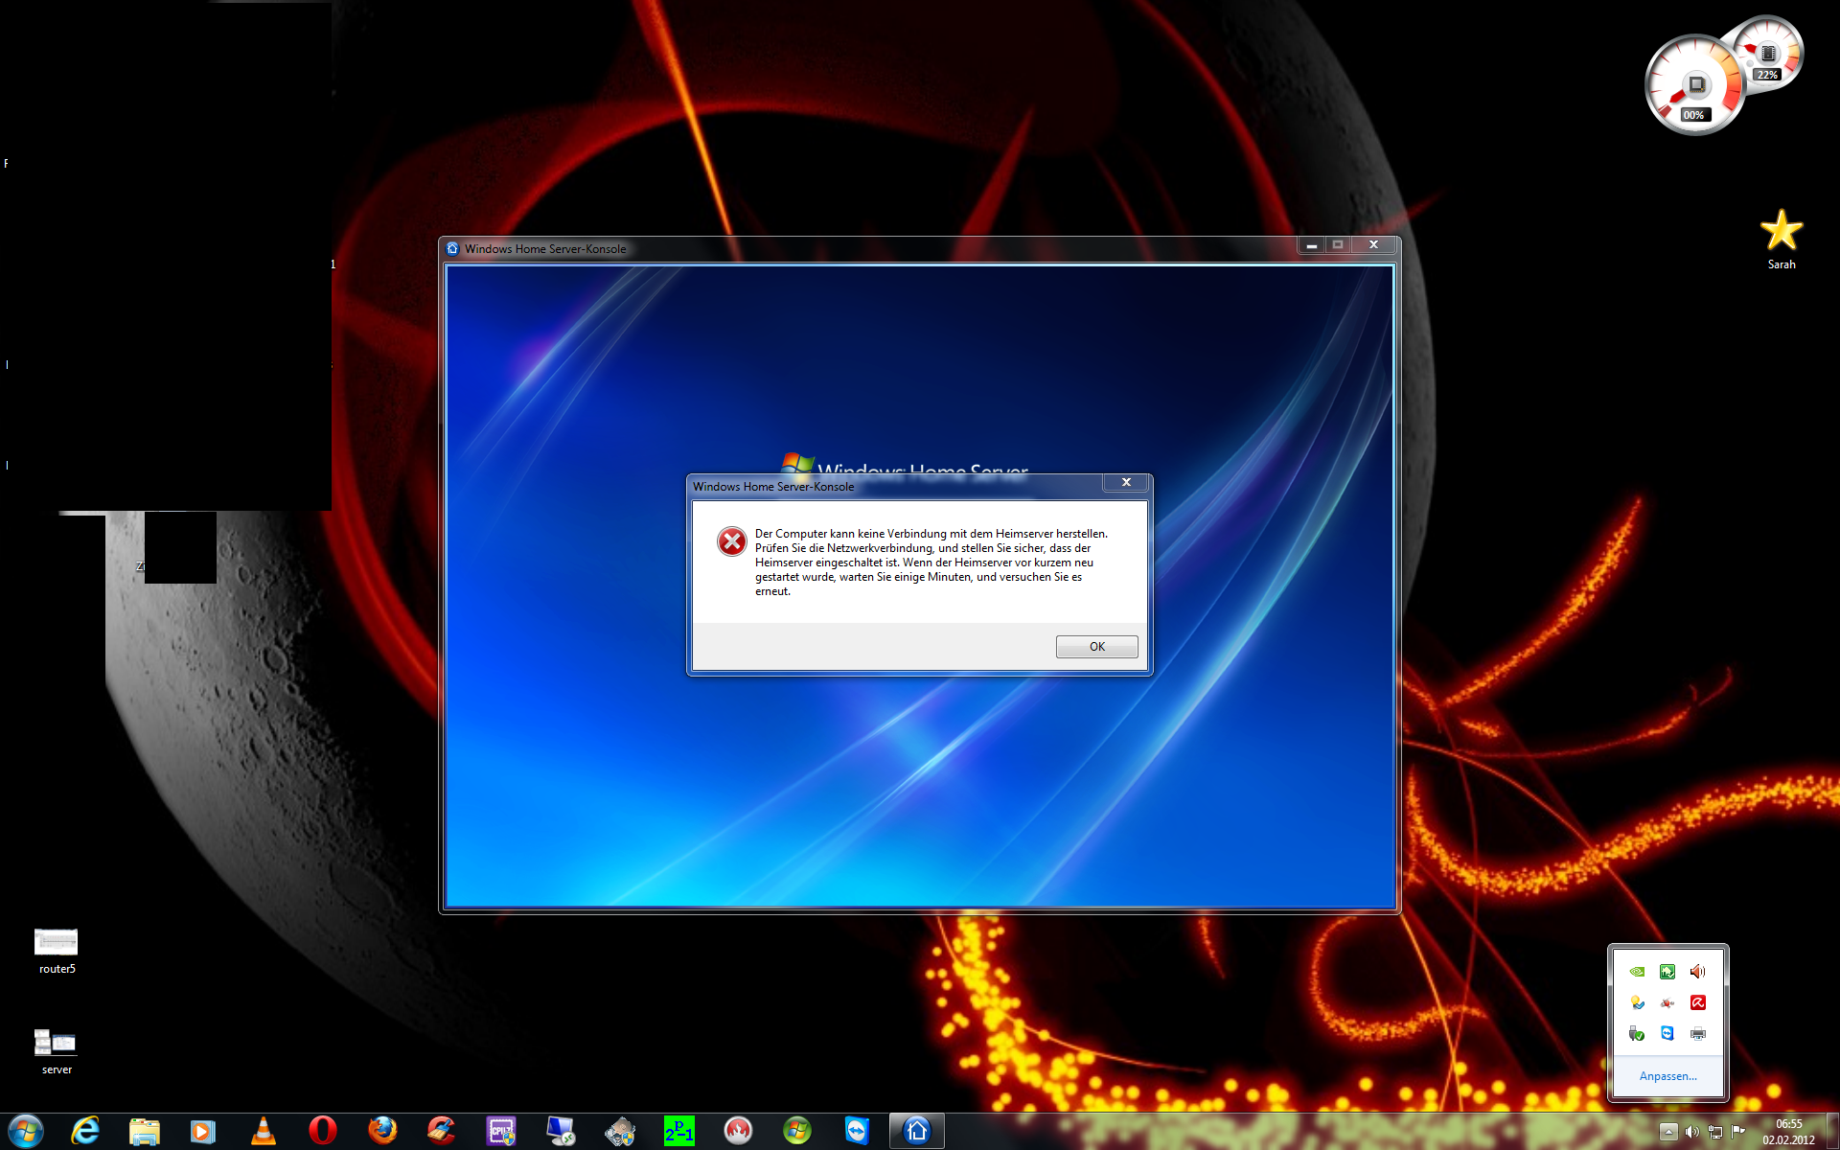
Task: Select the server desktop icon
Action: (57, 1052)
